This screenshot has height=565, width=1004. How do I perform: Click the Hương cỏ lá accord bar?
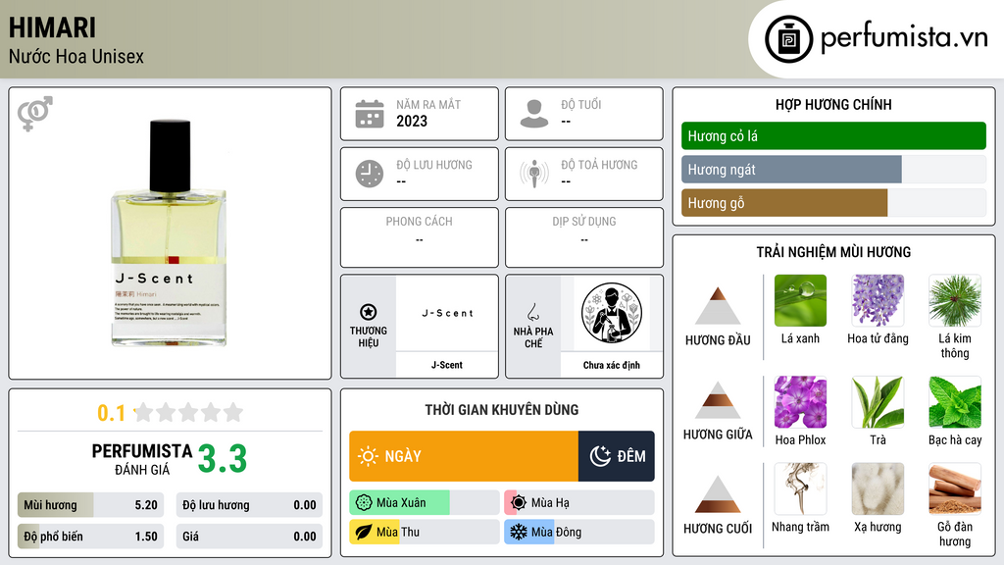[833, 135]
